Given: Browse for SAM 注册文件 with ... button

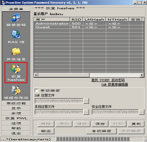Looking at the screenshot, I should (x=86, y=101).
